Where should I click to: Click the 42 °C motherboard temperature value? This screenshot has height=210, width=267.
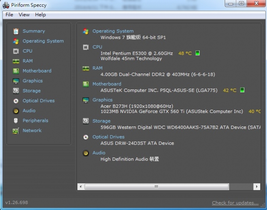[230, 90]
